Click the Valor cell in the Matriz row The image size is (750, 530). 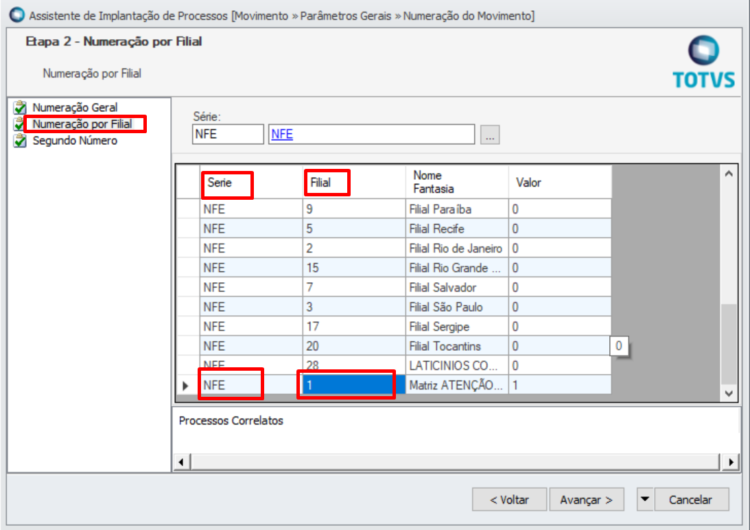point(560,385)
